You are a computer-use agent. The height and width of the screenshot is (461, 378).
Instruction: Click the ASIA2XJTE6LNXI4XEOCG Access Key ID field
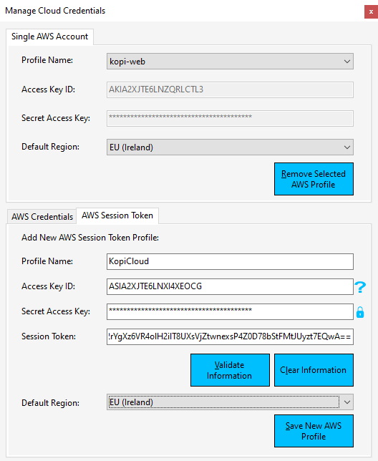click(x=230, y=286)
